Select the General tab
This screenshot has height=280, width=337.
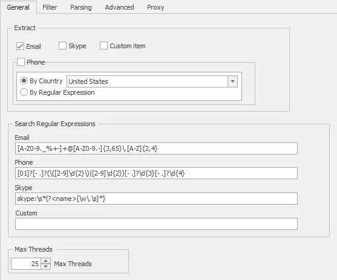coord(18,7)
